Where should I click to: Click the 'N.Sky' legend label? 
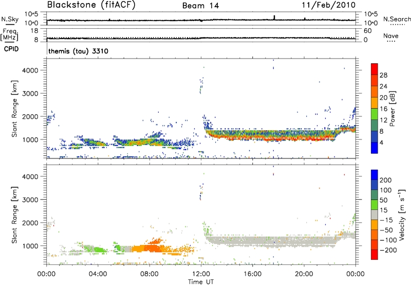click(x=10, y=19)
